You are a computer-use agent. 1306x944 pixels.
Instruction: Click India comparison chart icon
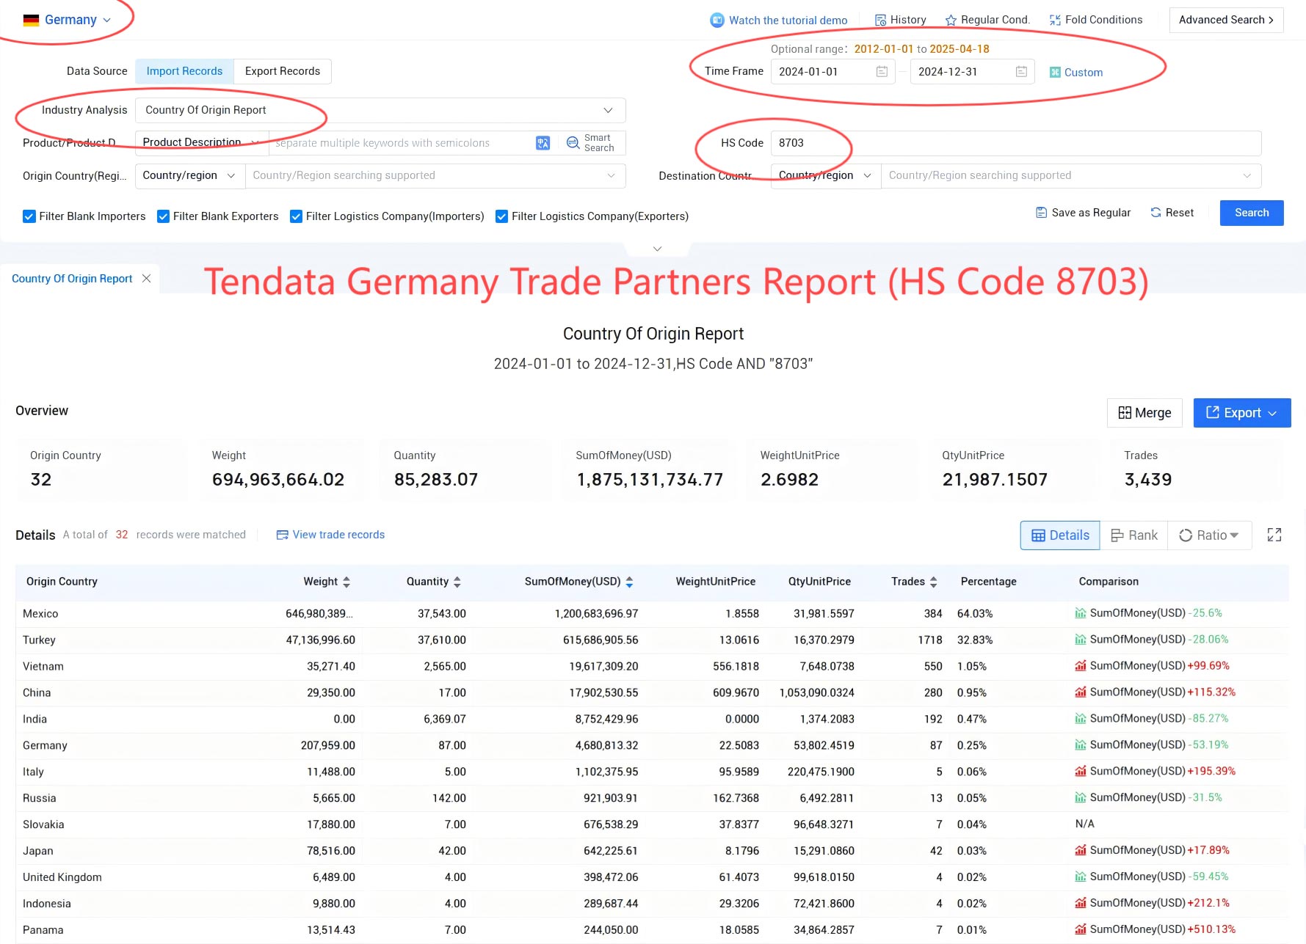[x=1081, y=719]
